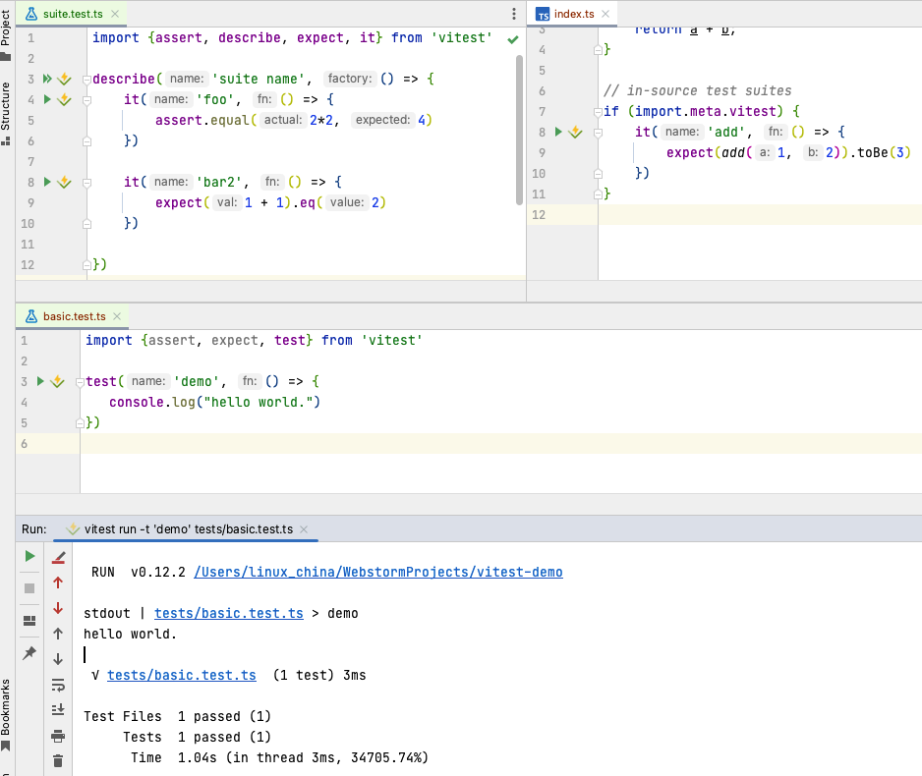Viewport: 922px width, 776px height.
Task: Open tests/basic.test.ts link in stdout line
Action: [229, 613]
